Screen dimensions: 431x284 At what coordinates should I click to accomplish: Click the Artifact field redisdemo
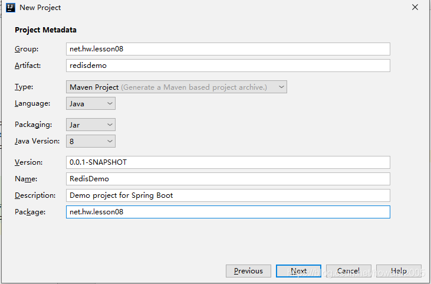228,66
